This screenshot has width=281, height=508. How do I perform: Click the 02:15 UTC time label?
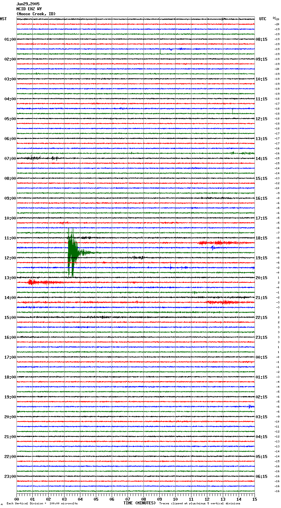[261, 397]
